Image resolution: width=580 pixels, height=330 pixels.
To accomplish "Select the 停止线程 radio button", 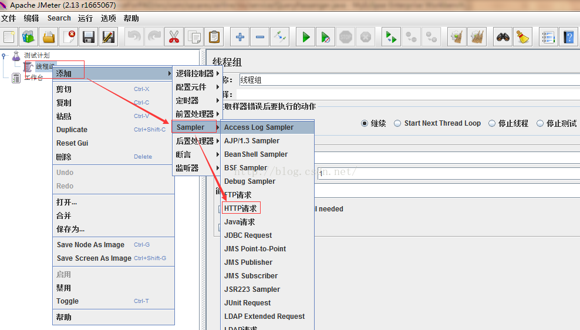I will click(491, 123).
